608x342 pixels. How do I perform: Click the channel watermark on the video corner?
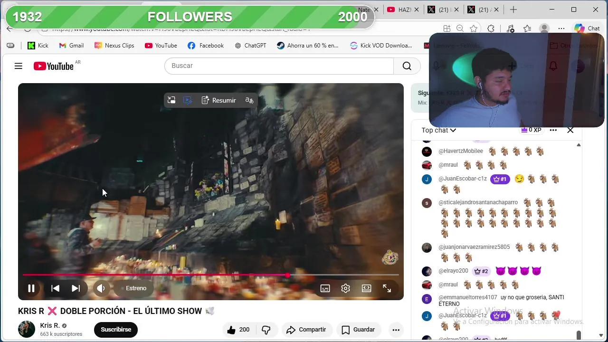(x=390, y=257)
